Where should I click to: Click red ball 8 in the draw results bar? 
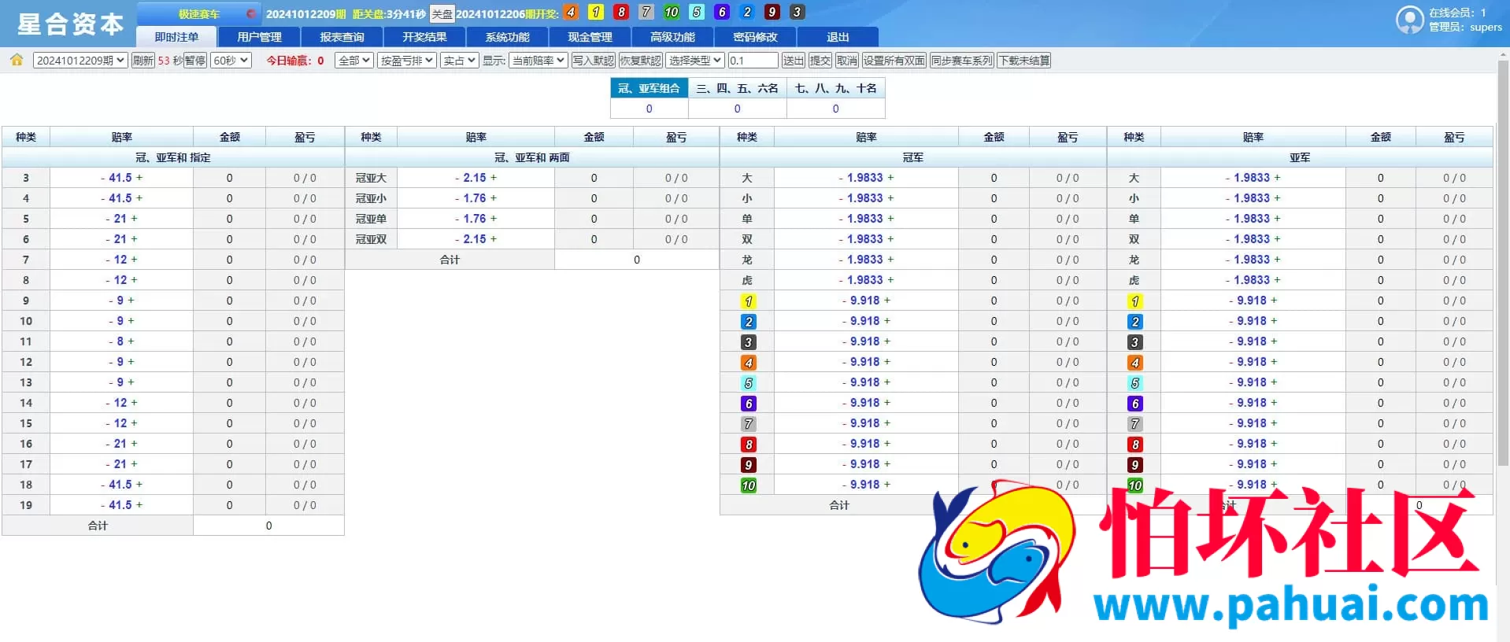click(621, 12)
